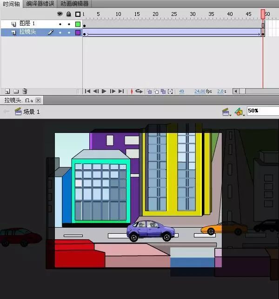Play the timeline animation
This screenshot has height=299, width=279.
click(x=104, y=91)
